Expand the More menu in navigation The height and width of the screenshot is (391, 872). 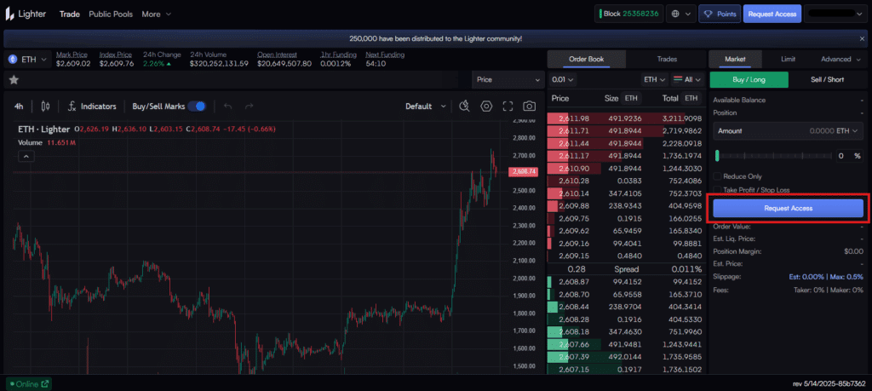click(x=157, y=14)
